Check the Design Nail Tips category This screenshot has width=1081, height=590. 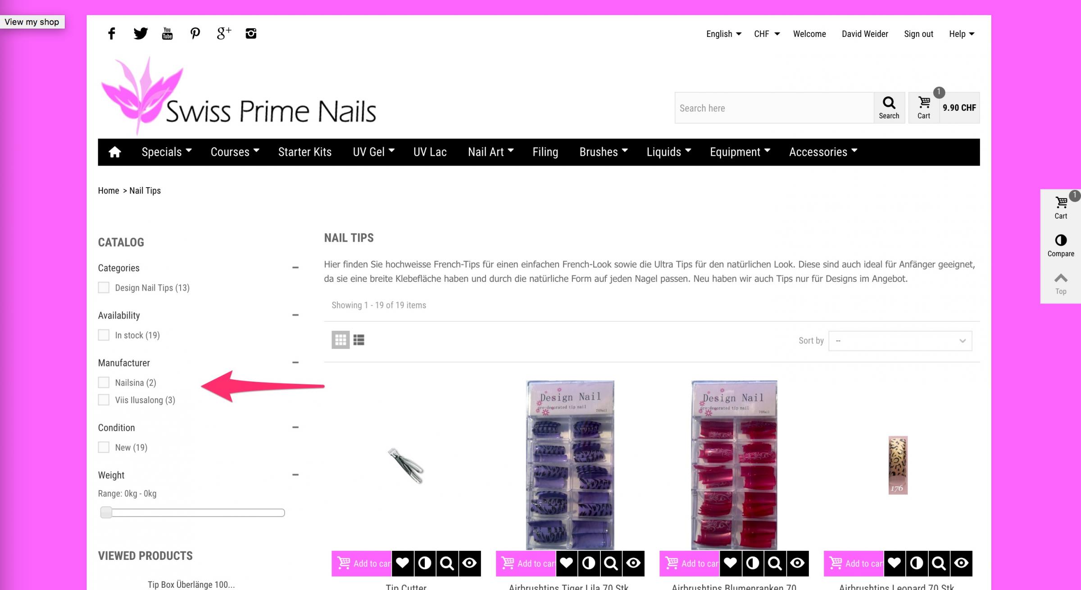point(104,288)
